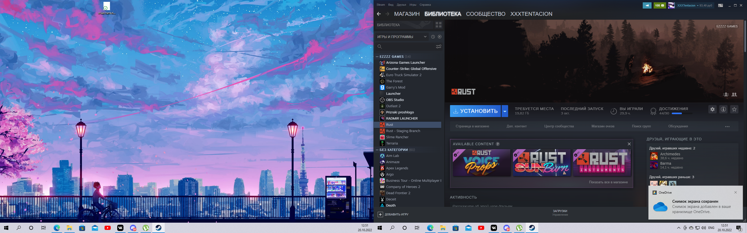The height and width of the screenshot is (233, 747).
Task: Open XXXTentacion account dropdown
Action: pyautogui.click(x=688, y=5)
